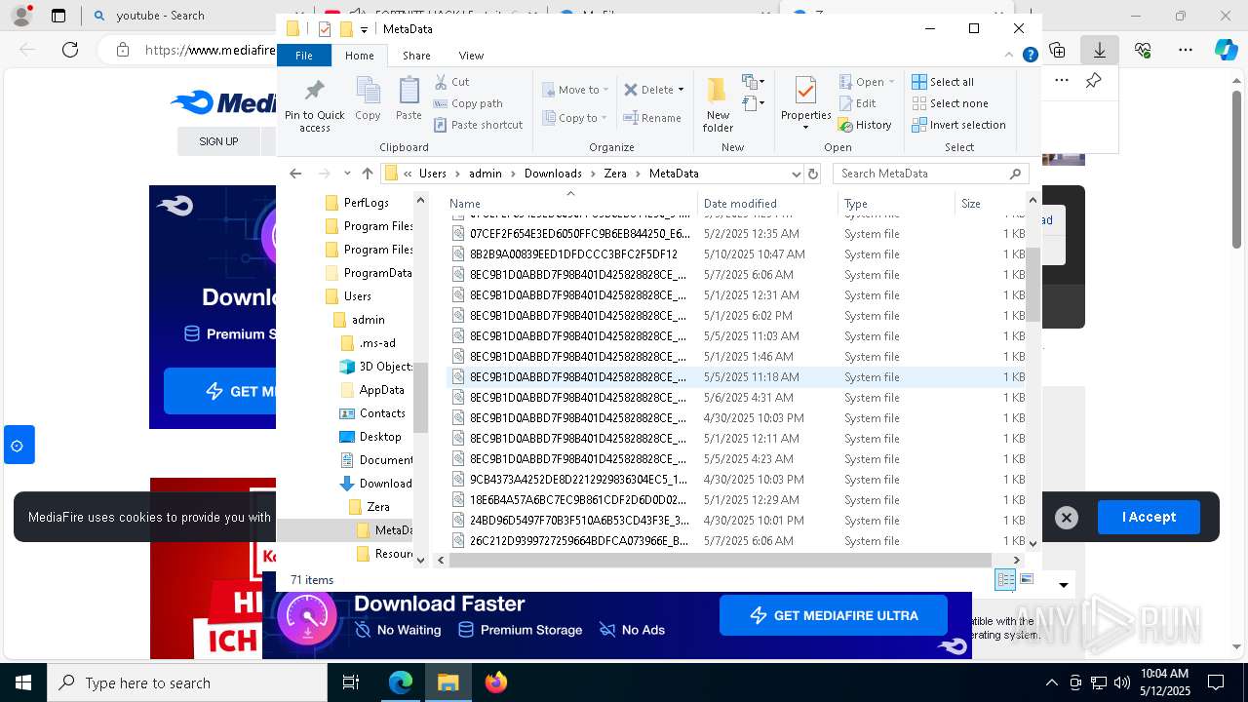
Task: Select Users folder in navigation tree
Action: (357, 296)
